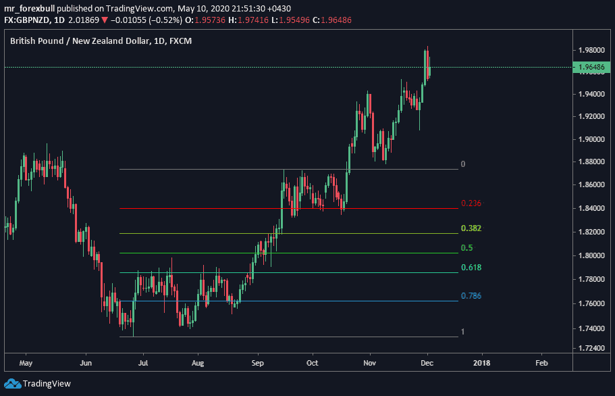
Task: Click the Sep label on time axis
Action: 256,363
